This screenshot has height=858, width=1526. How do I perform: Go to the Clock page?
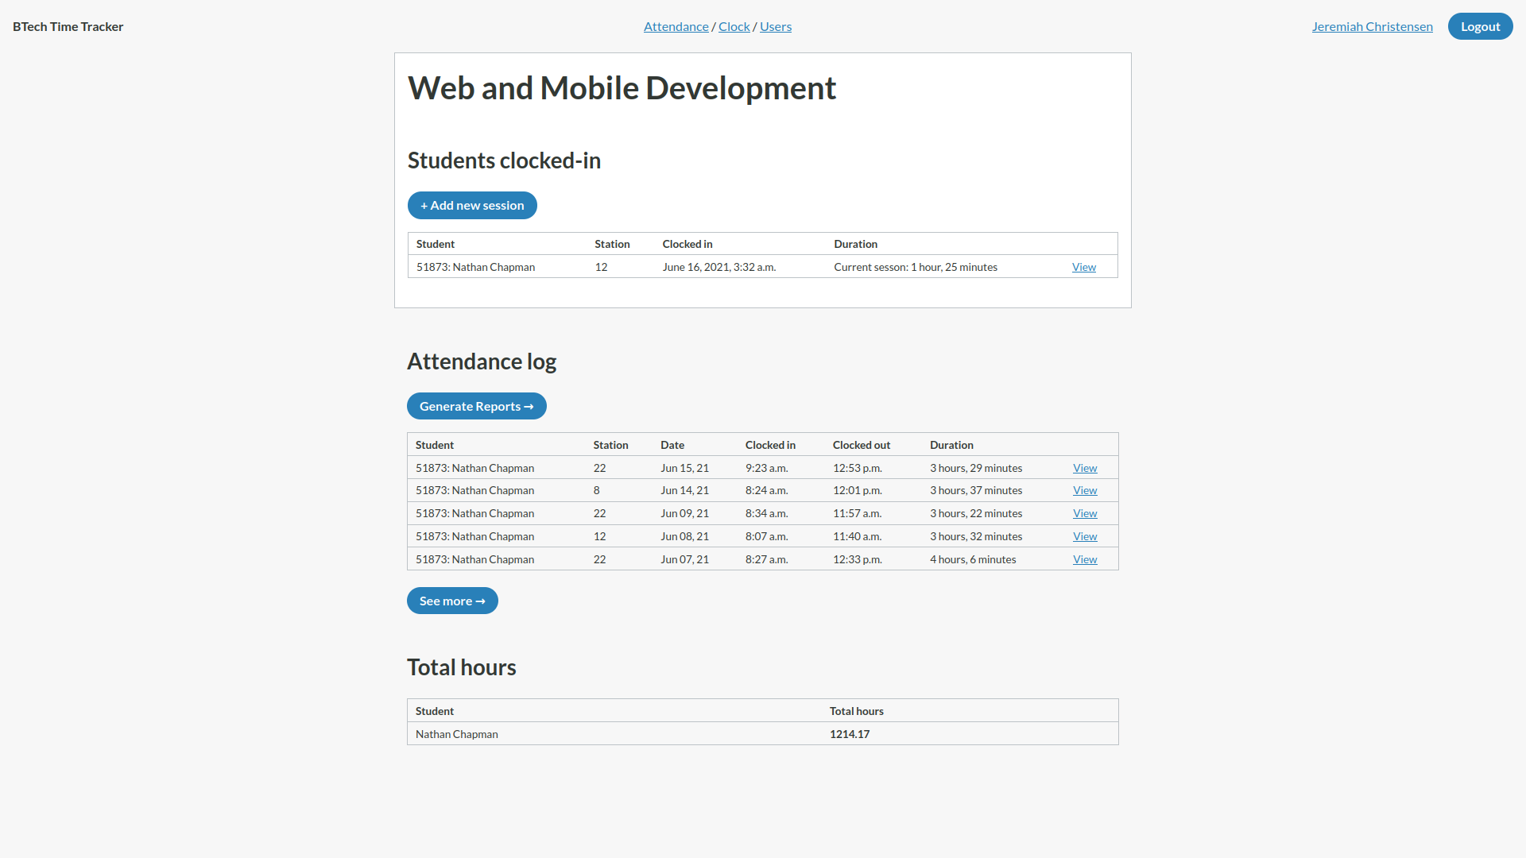734,26
